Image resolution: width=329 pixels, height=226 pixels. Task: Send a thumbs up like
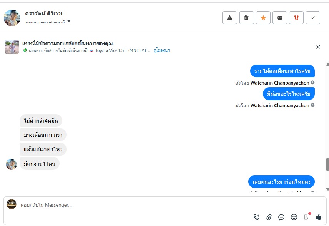318,217
